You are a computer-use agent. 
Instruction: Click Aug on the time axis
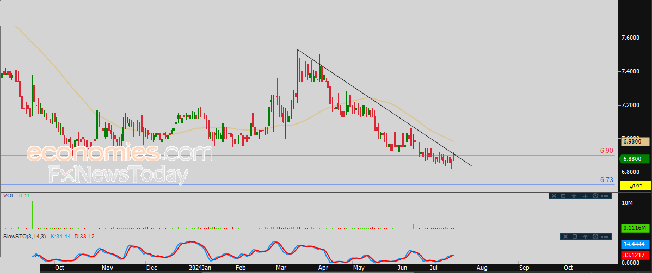[482, 268]
